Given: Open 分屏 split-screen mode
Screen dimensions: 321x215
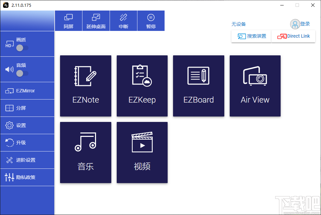Looking at the screenshot, I should (27, 108).
